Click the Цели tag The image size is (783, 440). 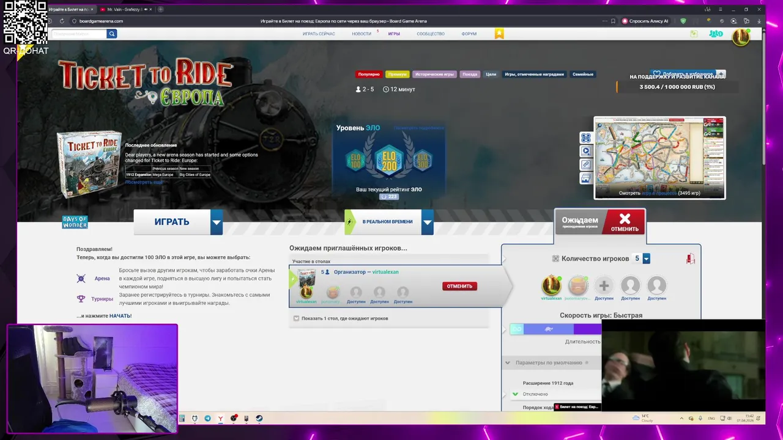[x=491, y=75]
